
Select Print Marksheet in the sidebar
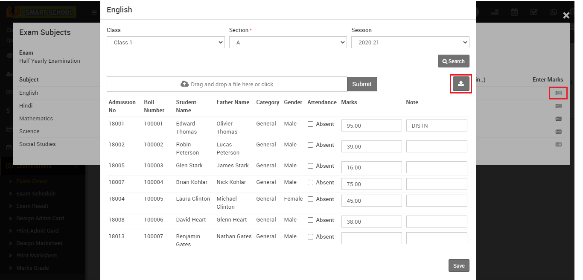tap(37, 256)
